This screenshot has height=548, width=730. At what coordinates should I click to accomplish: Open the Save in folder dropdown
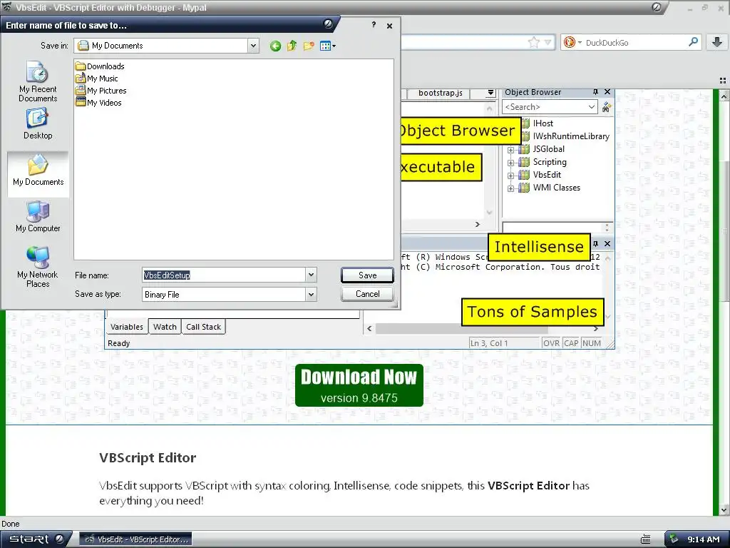coord(253,46)
